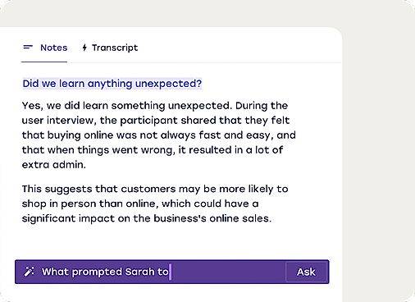Click the word 'What' in the ask field
The height and width of the screenshot is (302, 415).
[x=55, y=272]
